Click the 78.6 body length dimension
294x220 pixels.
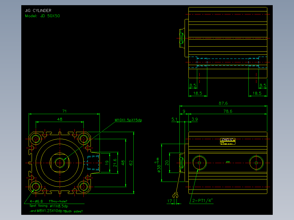pyautogui.click(x=228, y=111)
